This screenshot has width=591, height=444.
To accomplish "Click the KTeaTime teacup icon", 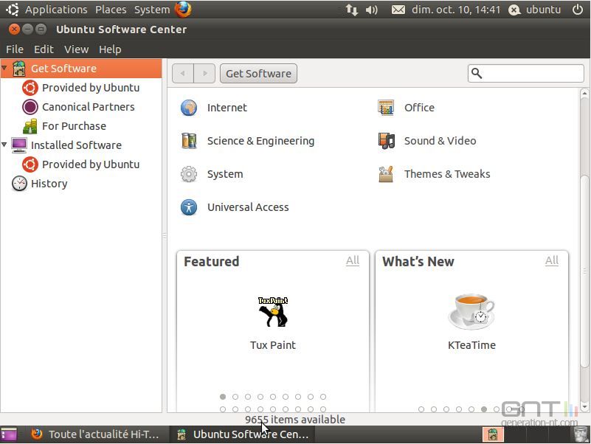I will pos(471,312).
